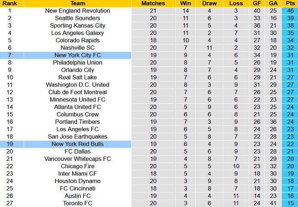The width and height of the screenshot is (298, 207).
Task: Click the Team column header
Action: point(77,3)
